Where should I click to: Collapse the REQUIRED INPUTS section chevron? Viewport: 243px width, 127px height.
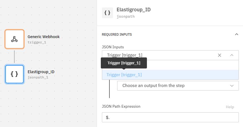pyautogui.click(x=237, y=35)
